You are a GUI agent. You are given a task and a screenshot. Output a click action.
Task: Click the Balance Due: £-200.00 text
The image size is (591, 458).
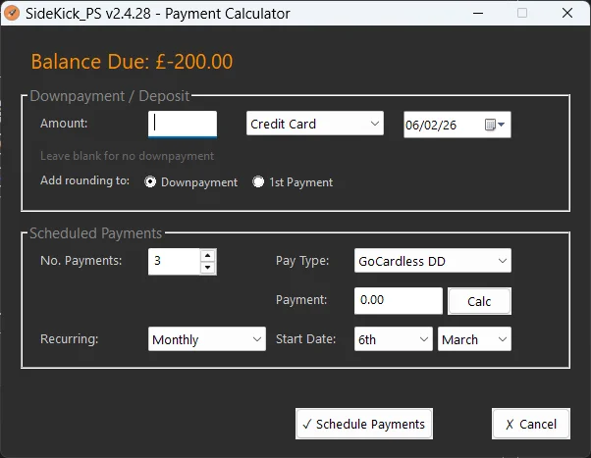132,62
